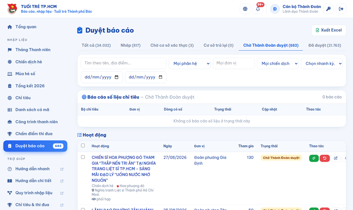Image resolution: width=353 pixels, height=210 pixels.
Task: Click the Mọi đơn vị input field
Action: tap(234, 63)
